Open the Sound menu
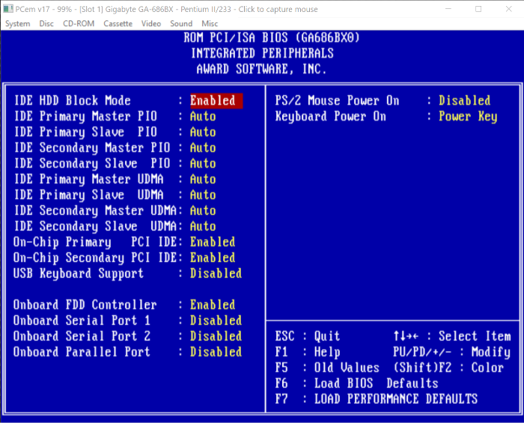 coord(181,24)
